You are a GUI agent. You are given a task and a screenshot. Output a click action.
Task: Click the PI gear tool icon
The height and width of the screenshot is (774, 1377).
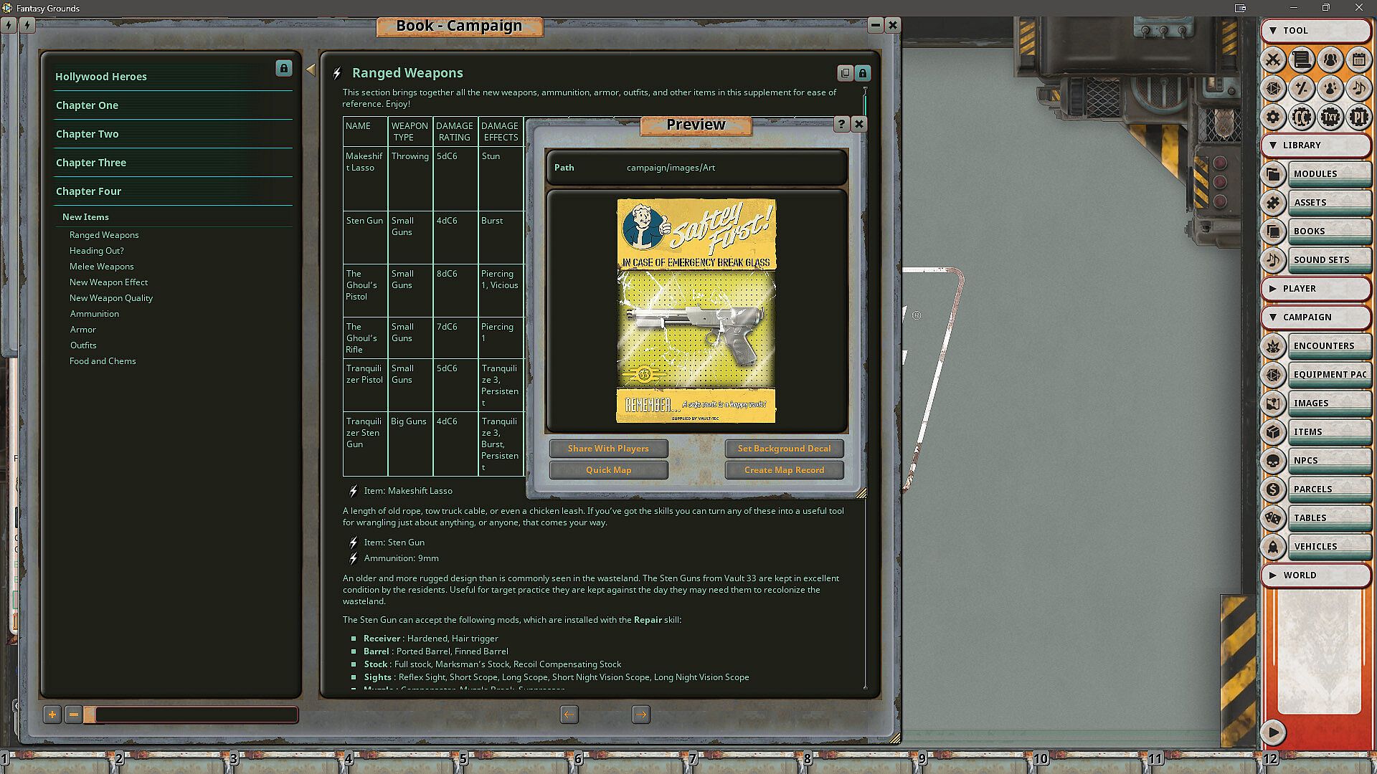tap(1358, 117)
